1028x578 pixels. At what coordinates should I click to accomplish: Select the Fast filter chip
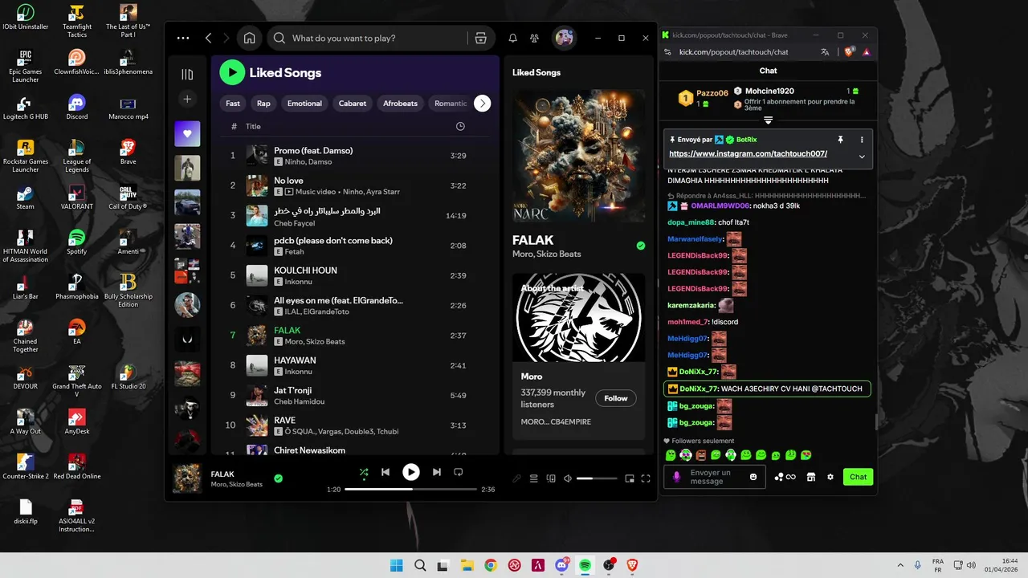click(233, 103)
